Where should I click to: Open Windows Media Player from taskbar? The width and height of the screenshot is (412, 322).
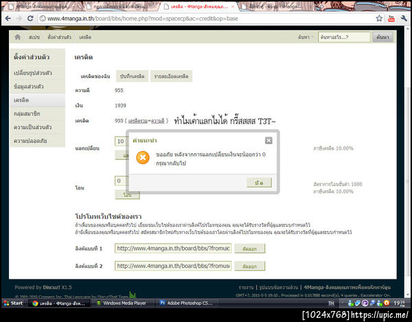tap(124, 303)
